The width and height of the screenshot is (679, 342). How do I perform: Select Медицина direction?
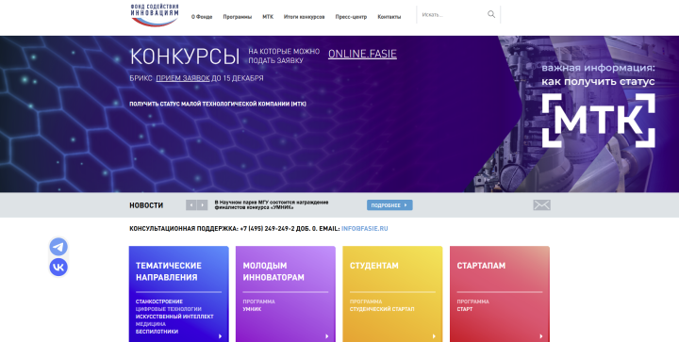coord(150,324)
